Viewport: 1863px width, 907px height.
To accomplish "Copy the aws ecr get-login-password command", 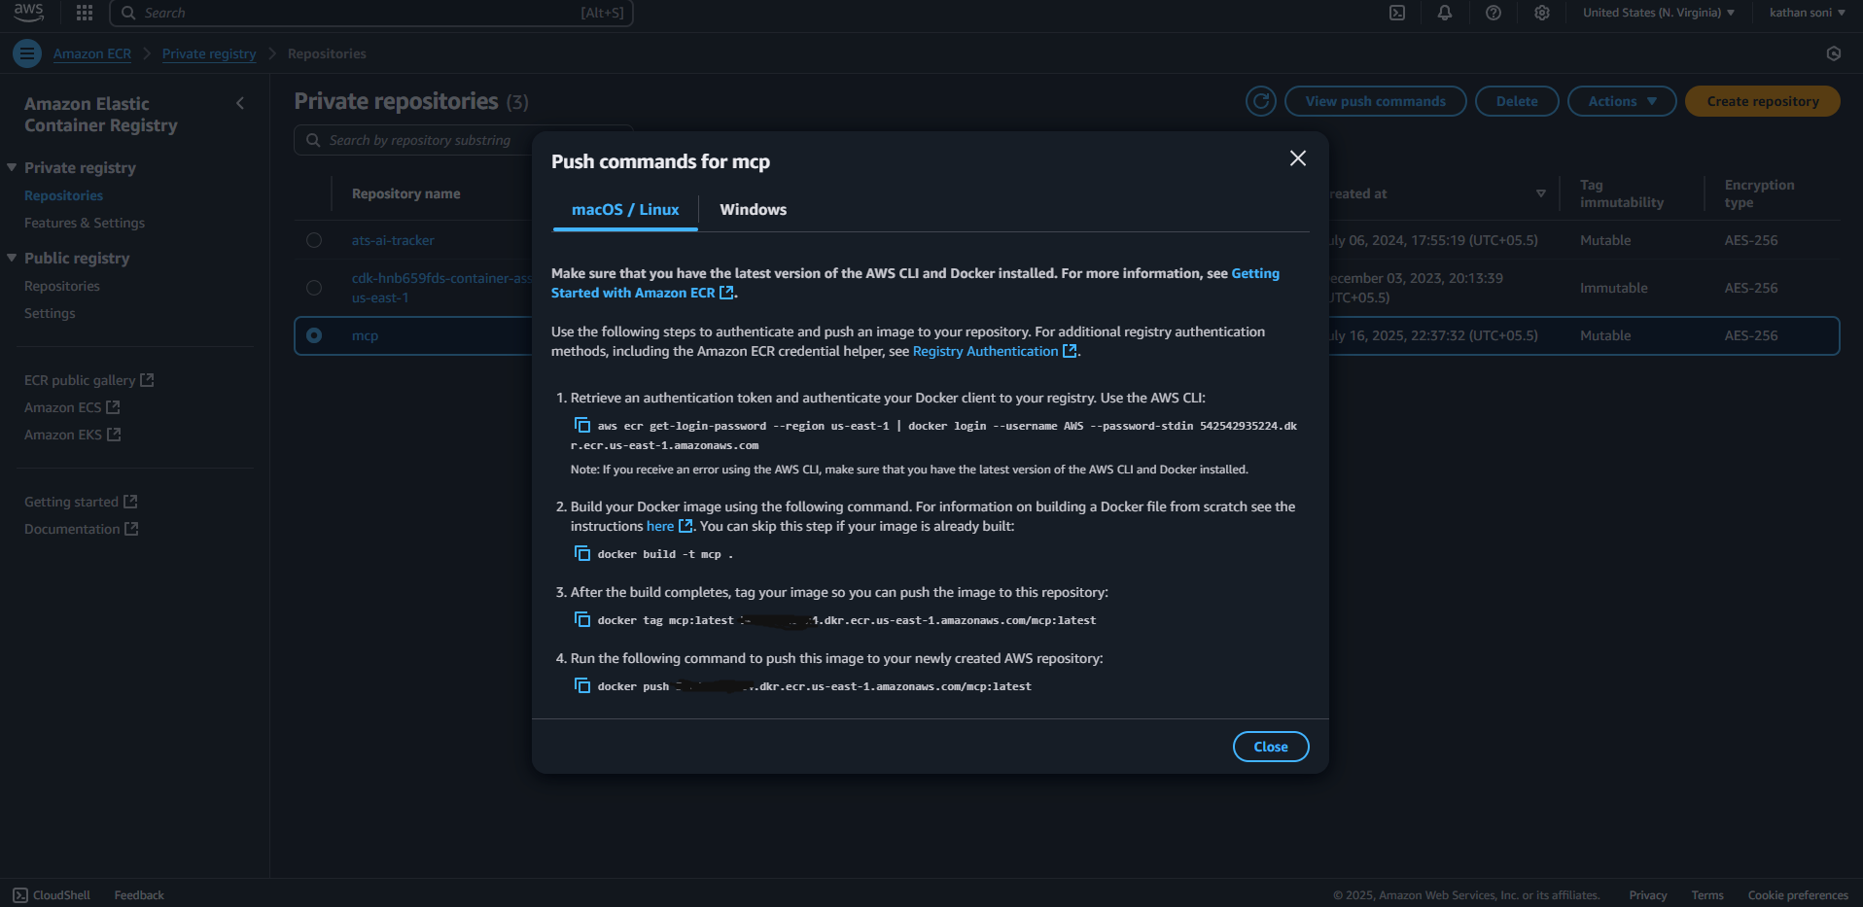I will click(x=582, y=425).
